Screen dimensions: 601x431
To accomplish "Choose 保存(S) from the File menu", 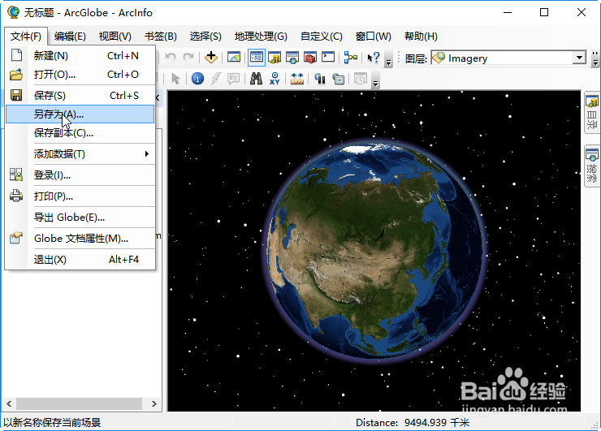I will [80, 96].
